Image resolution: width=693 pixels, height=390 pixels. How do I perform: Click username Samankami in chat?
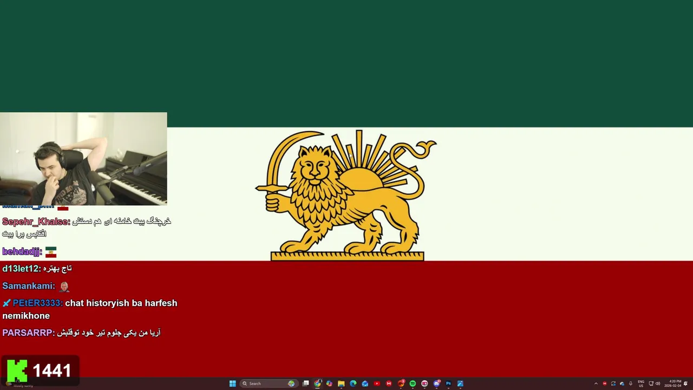tap(28, 286)
